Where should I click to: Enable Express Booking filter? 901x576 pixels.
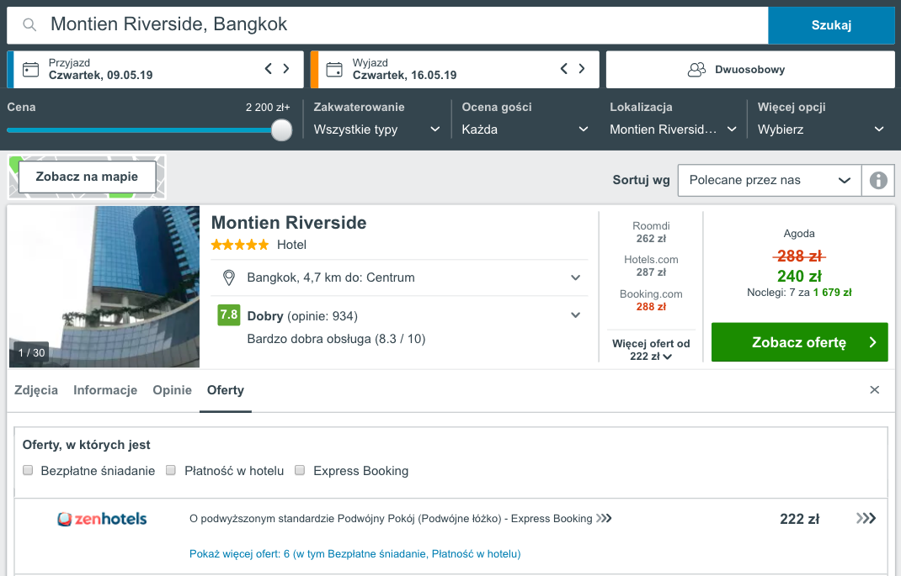(x=300, y=470)
